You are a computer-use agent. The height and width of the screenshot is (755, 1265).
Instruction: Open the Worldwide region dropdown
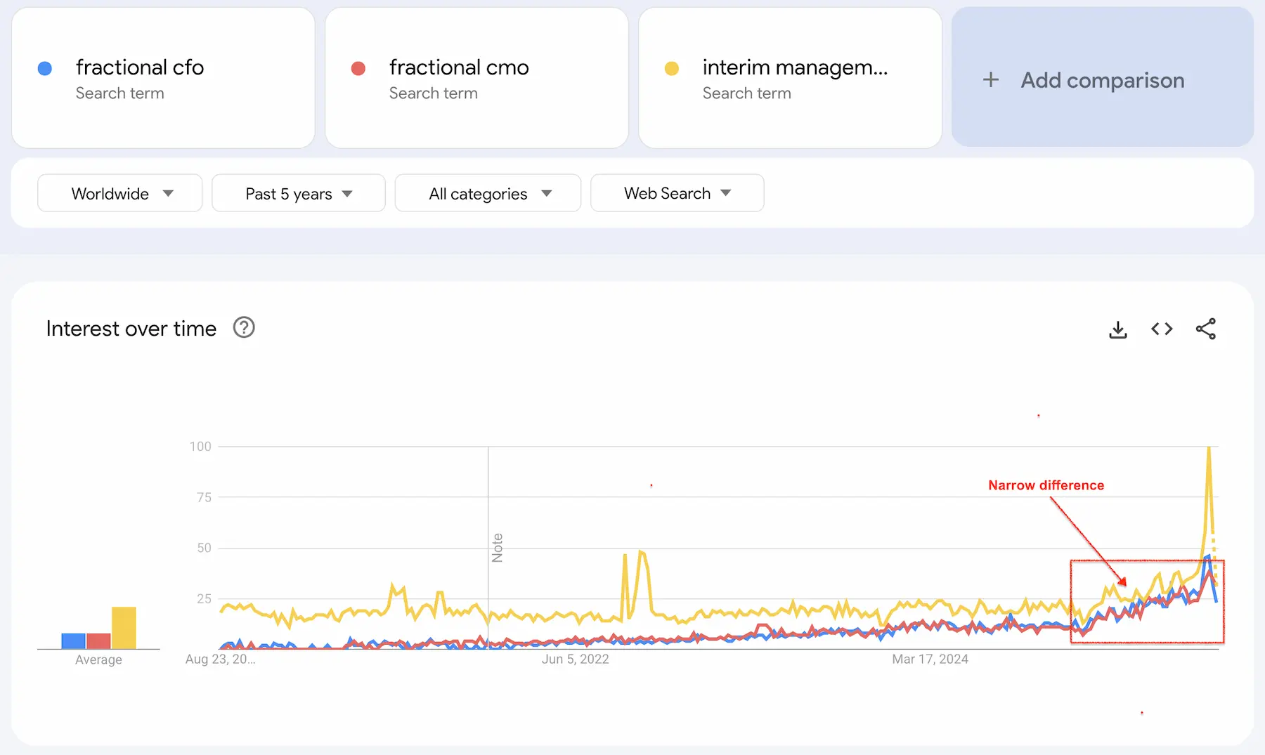coord(119,193)
